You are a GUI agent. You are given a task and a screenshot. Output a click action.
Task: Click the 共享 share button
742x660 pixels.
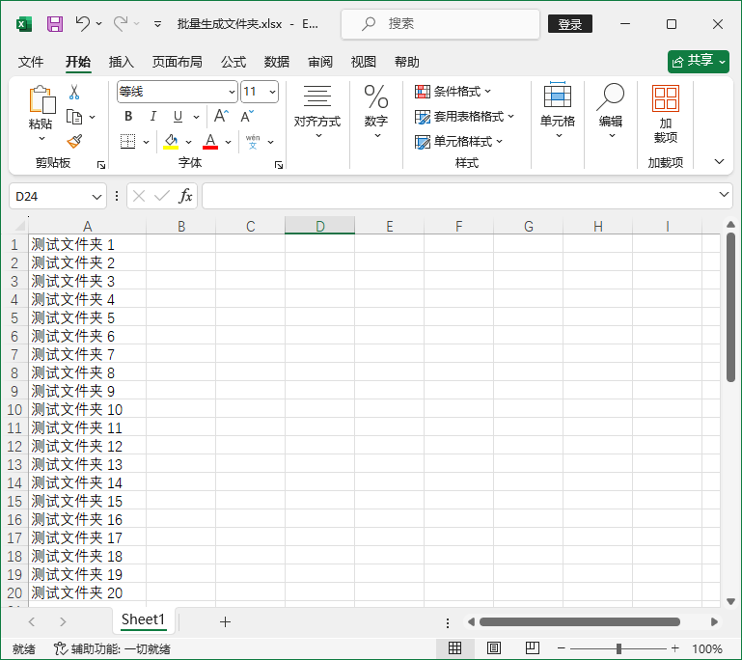pyautogui.click(x=698, y=61)
